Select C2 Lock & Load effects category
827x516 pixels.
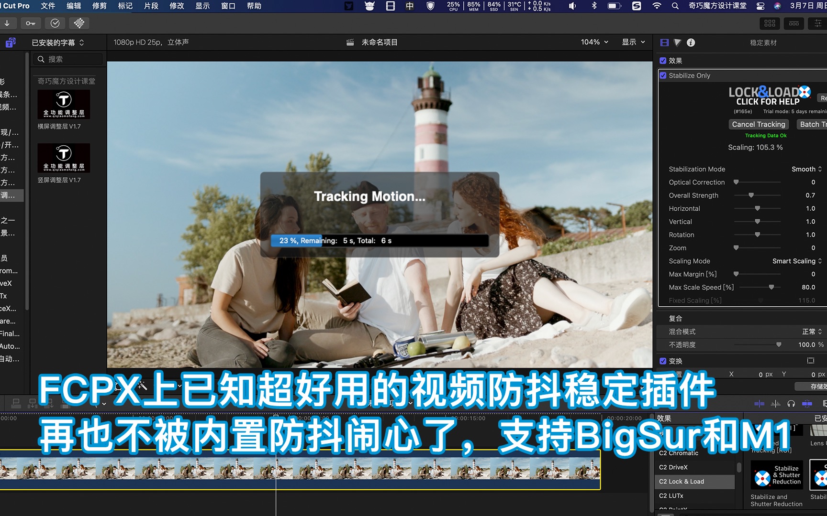[x=694, y=482]
